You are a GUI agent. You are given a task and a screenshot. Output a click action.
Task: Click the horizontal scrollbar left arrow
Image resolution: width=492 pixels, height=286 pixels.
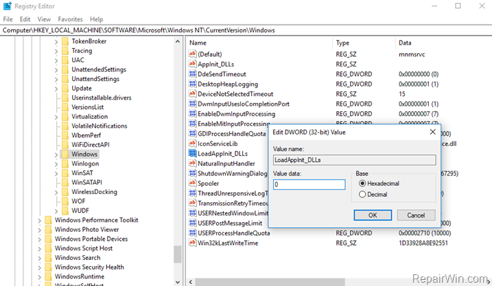(191, 283)
